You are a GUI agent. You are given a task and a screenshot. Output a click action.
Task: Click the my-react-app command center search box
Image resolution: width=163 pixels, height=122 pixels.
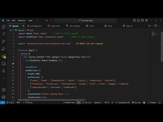pyautogui.click(x=85, y=20)
